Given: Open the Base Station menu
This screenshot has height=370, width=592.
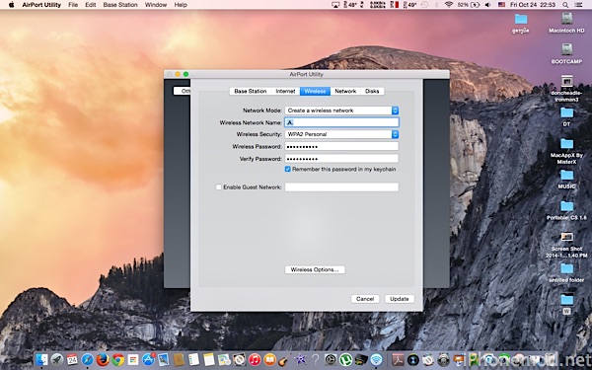Looking at the screenshot, I should click(x=120, y=5).
